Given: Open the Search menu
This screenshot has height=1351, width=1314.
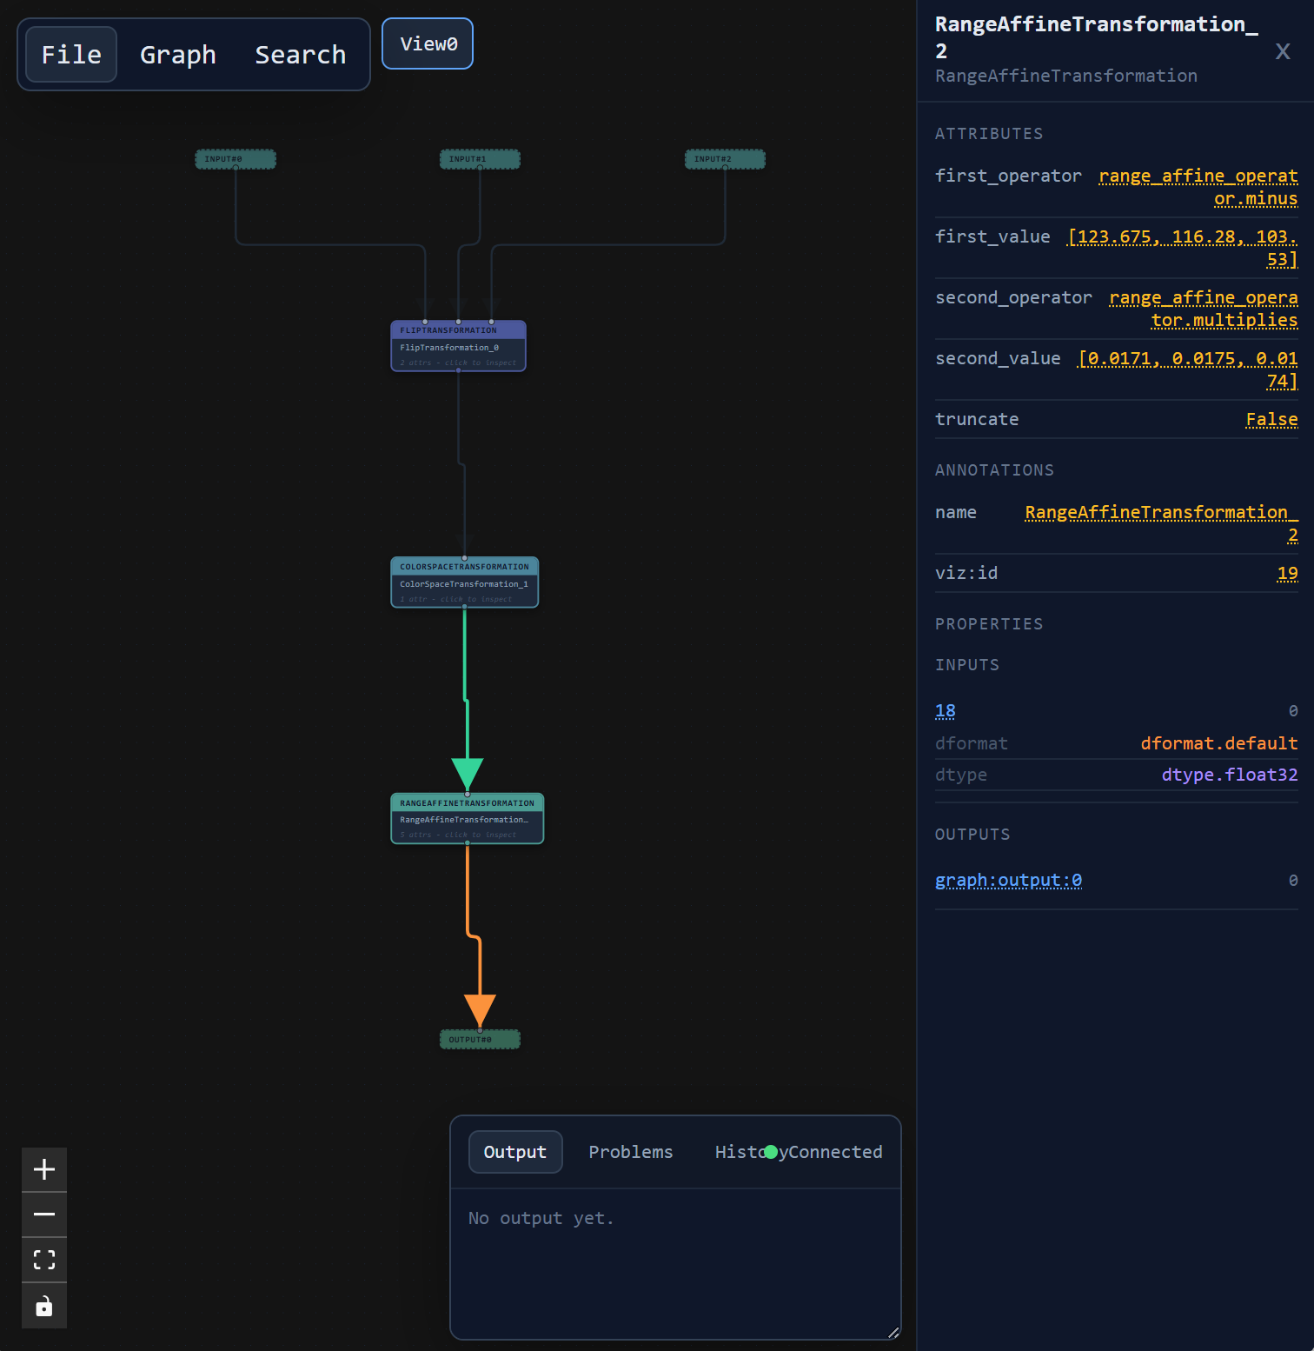Looking at the screenshot, I should coord(300,54).
